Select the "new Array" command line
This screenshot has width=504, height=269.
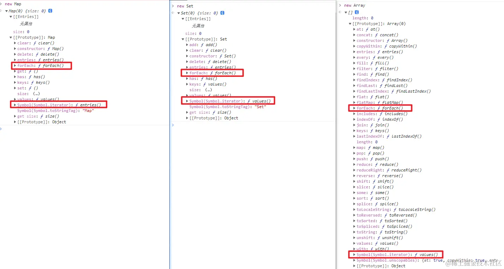pyautogui.click(x=354, y=6)
